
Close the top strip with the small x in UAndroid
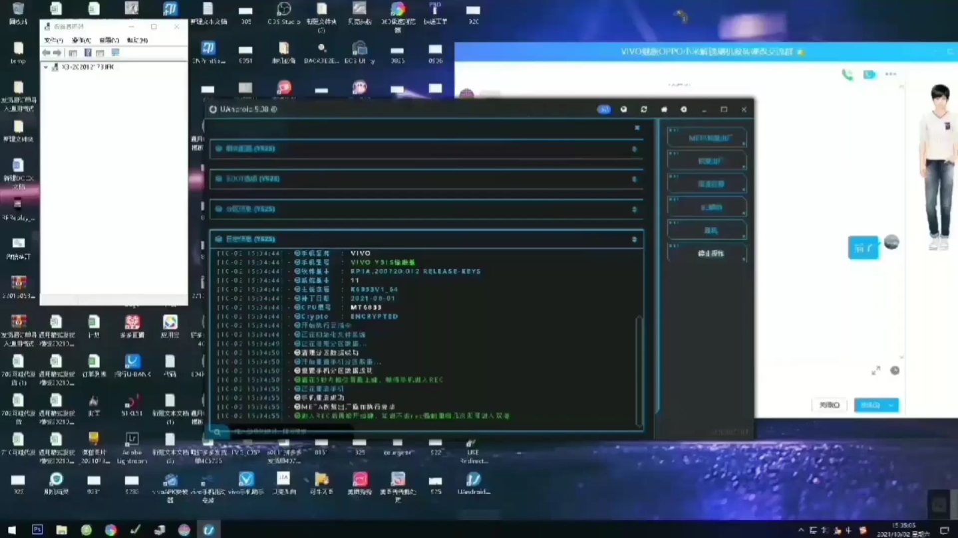(637, 128)
